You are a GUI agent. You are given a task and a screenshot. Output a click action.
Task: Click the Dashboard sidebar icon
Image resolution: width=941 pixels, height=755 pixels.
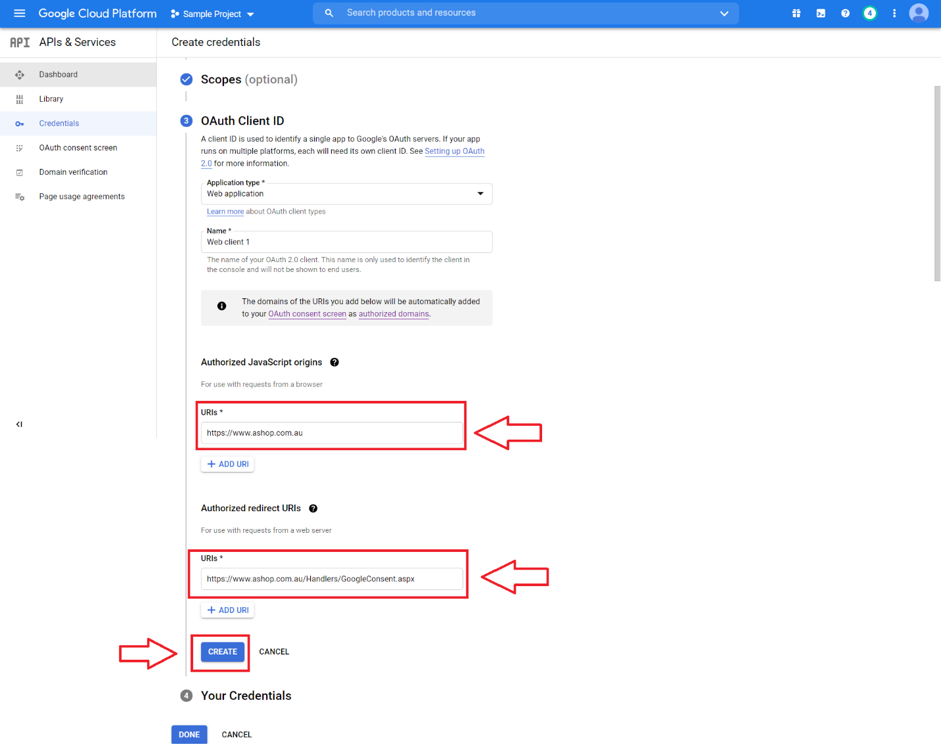pyautogui.click(x=20, y=75)
